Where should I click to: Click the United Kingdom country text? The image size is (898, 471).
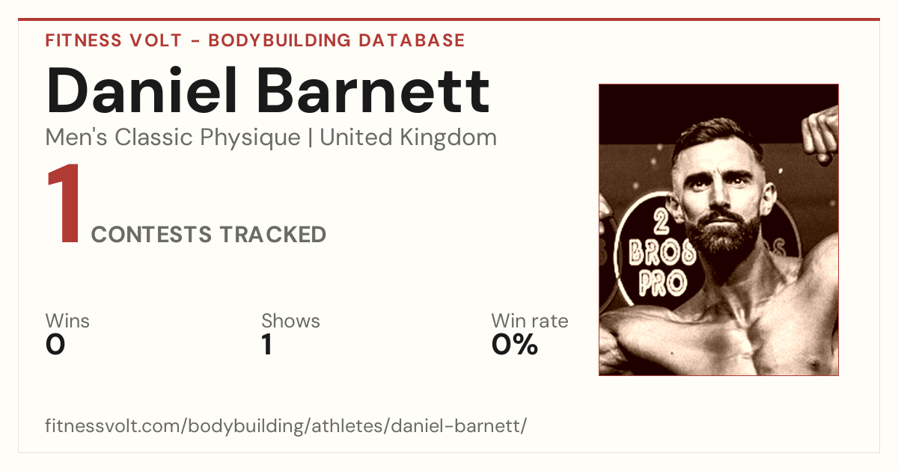[x=408, y=138]
